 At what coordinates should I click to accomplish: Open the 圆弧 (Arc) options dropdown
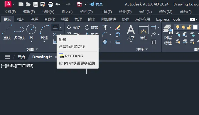pyautogui.click(x=44, y=42)
